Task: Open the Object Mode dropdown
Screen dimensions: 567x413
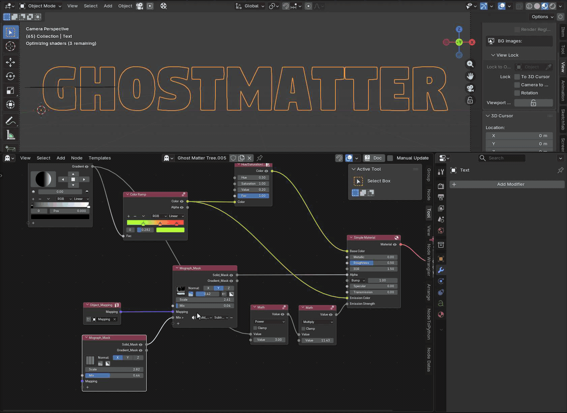Action: [x=40, y=6]
